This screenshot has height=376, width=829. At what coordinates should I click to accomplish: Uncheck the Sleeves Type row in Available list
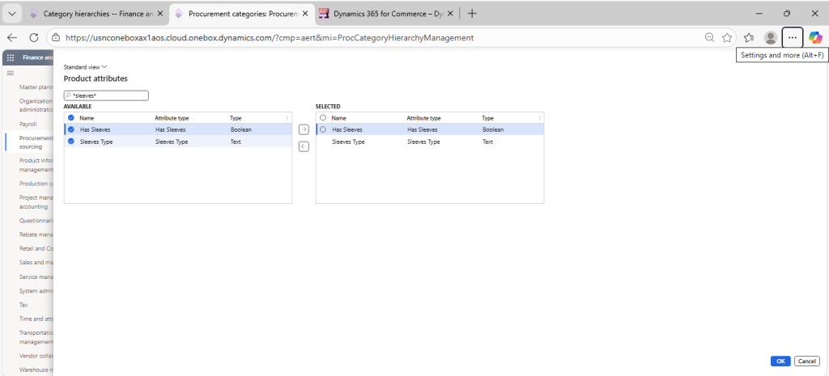[x=71, y=142]
